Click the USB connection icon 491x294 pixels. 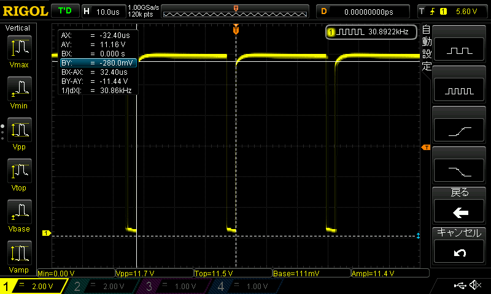click(x=460, y=285)
